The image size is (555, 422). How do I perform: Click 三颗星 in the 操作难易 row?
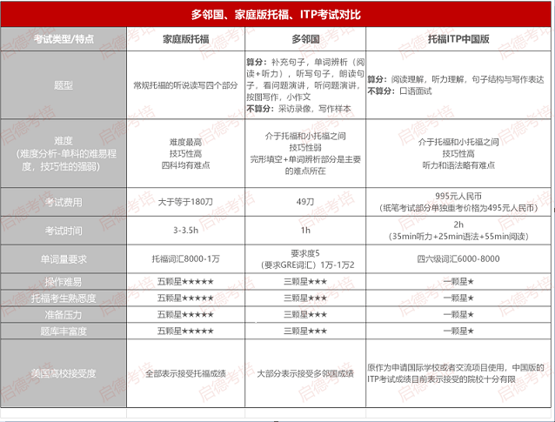pyautogui.click(x=305, y=282)
